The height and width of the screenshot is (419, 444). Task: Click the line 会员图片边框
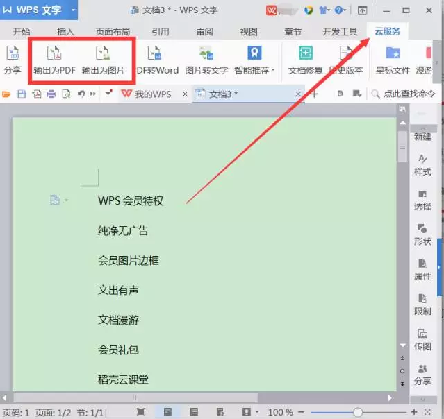[129, 260]
